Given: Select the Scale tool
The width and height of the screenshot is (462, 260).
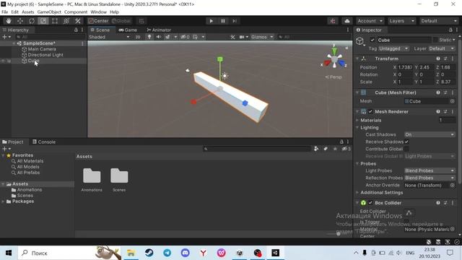Looking at the screenshot, I should click(43, 21).
